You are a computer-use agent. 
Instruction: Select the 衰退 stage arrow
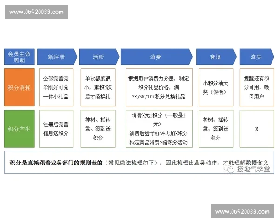(216, 57)
